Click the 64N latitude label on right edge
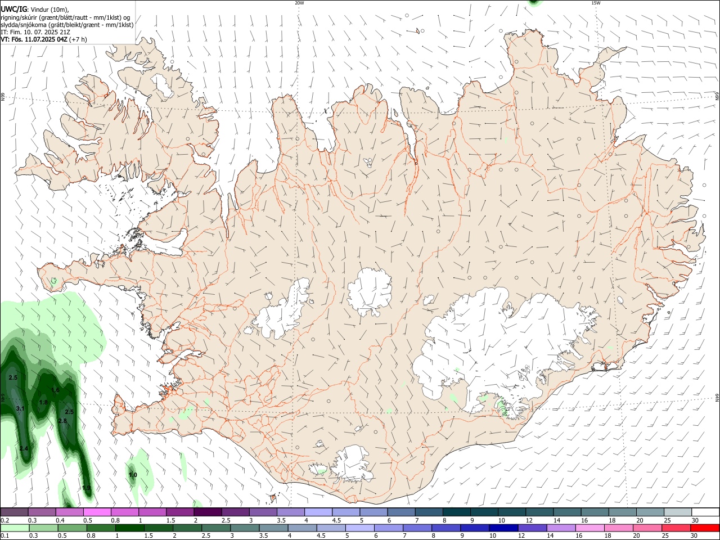Screen dimensions: 720x540 [x=717, y=398]
